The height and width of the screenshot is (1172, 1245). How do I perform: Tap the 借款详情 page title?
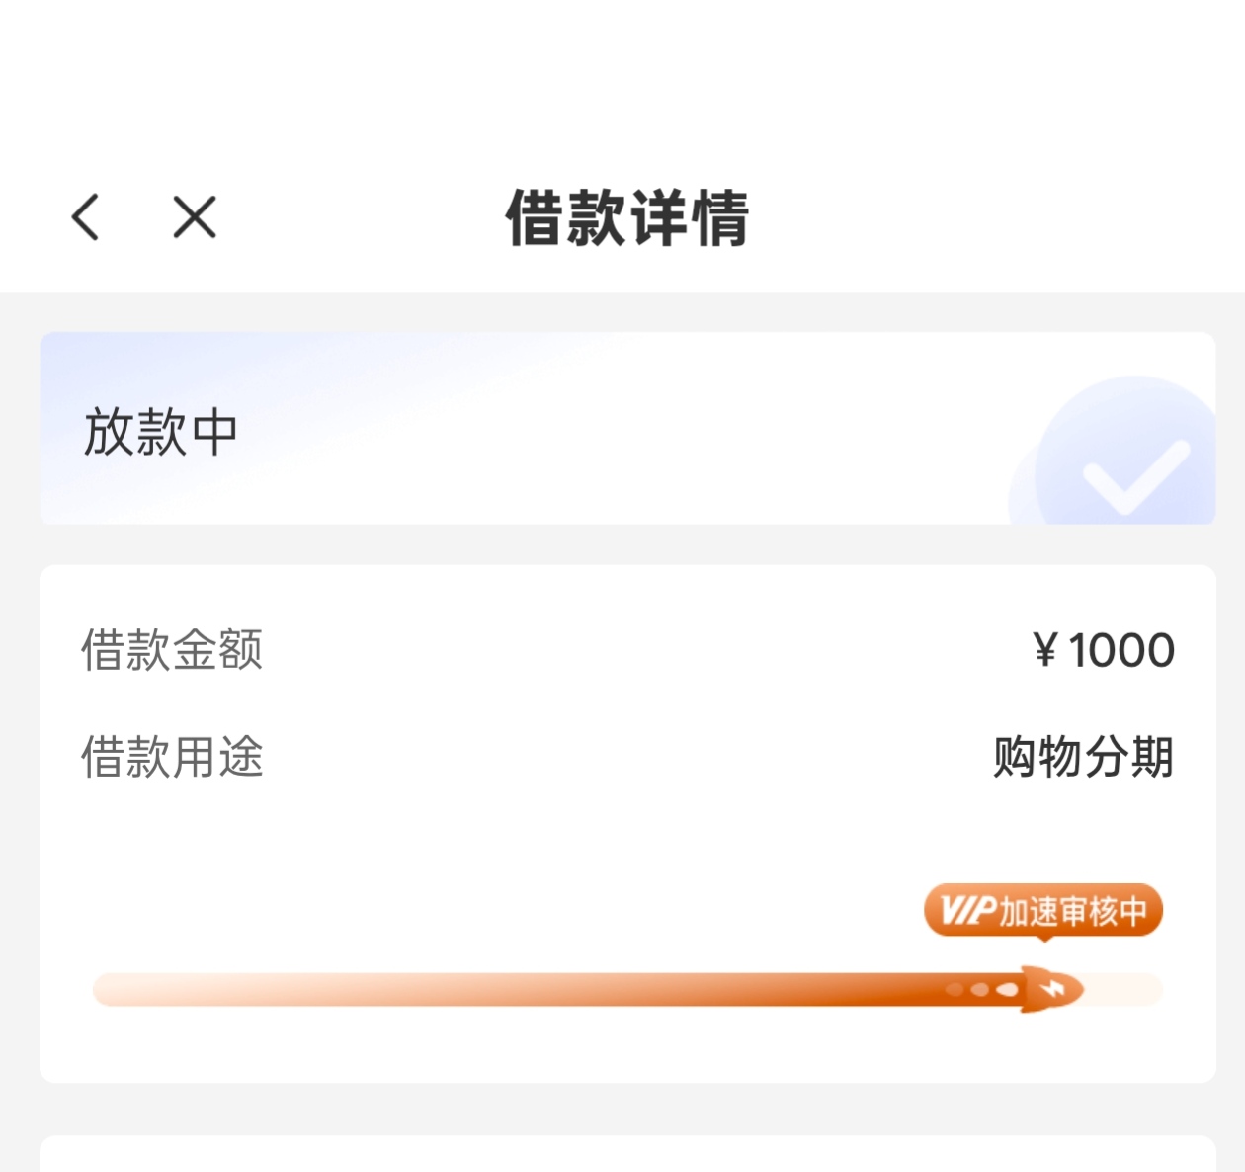pos(626,217)
